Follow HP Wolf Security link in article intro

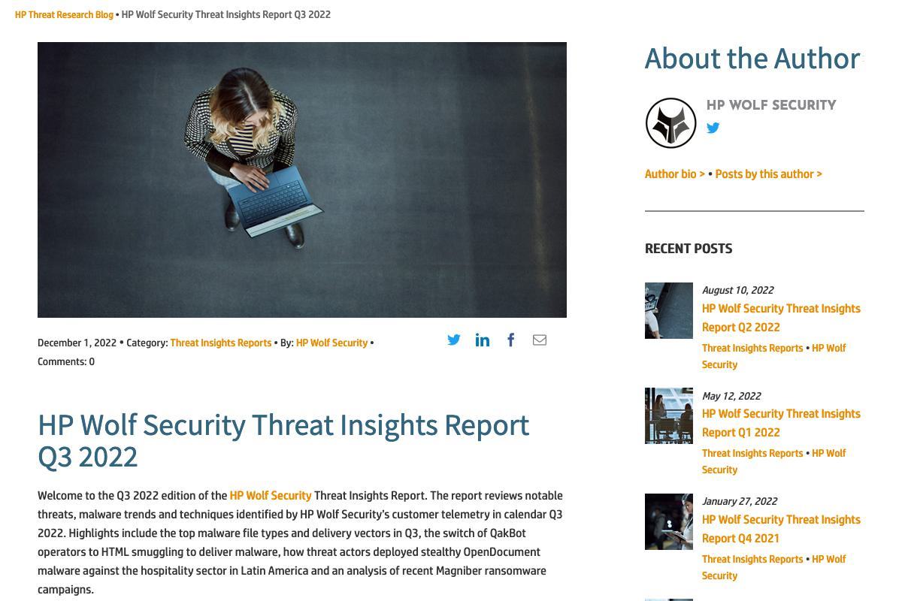[x=271, y=496]
